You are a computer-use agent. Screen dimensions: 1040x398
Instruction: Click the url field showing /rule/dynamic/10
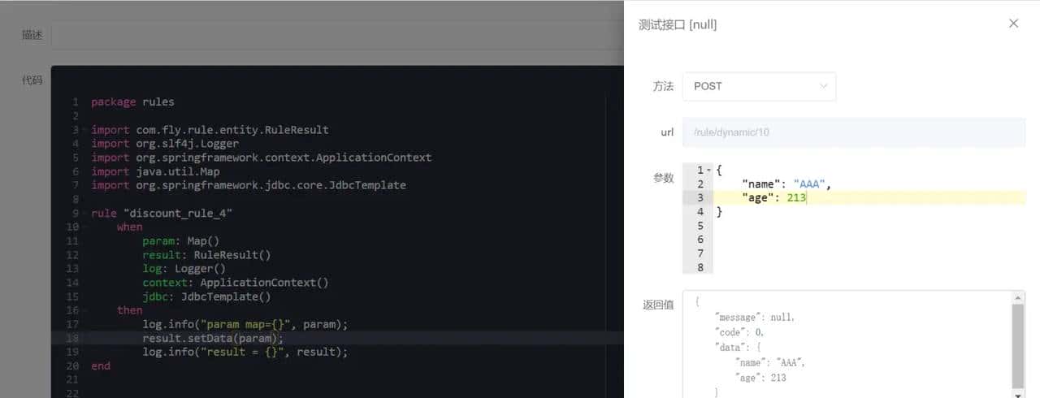(853, 132)
